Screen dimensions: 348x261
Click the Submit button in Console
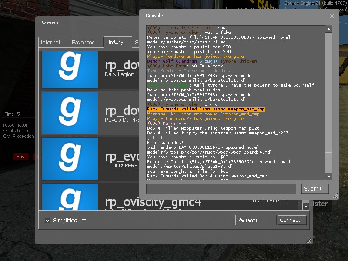tap(315, 189)
